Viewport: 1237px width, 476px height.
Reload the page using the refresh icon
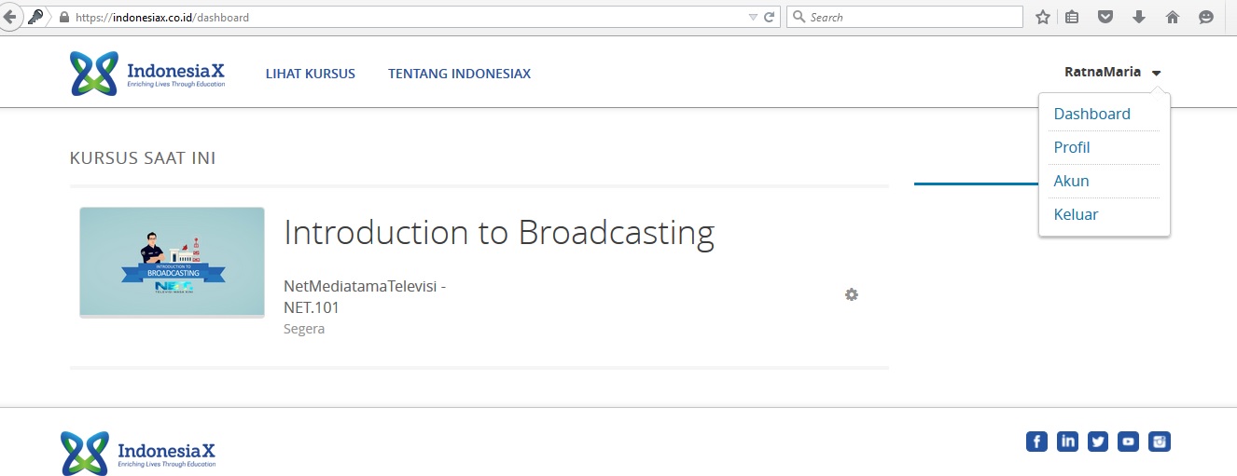pos(770,17)
